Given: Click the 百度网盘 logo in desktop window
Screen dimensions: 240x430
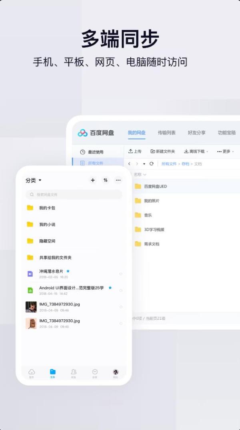Looking at the screenshot, I should tap(96, 133).
